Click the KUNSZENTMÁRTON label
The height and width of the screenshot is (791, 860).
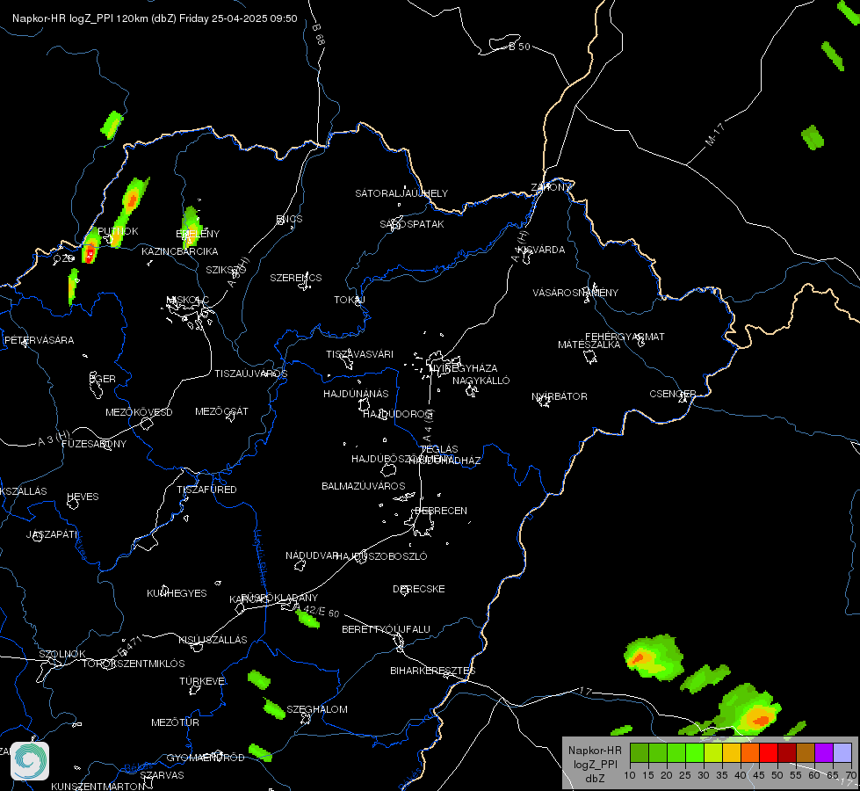pos(98,786)
